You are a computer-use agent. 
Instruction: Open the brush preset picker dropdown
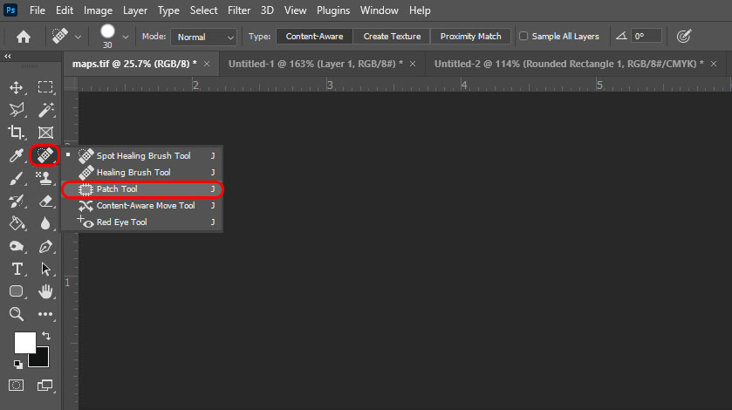(x=126, y=37)
